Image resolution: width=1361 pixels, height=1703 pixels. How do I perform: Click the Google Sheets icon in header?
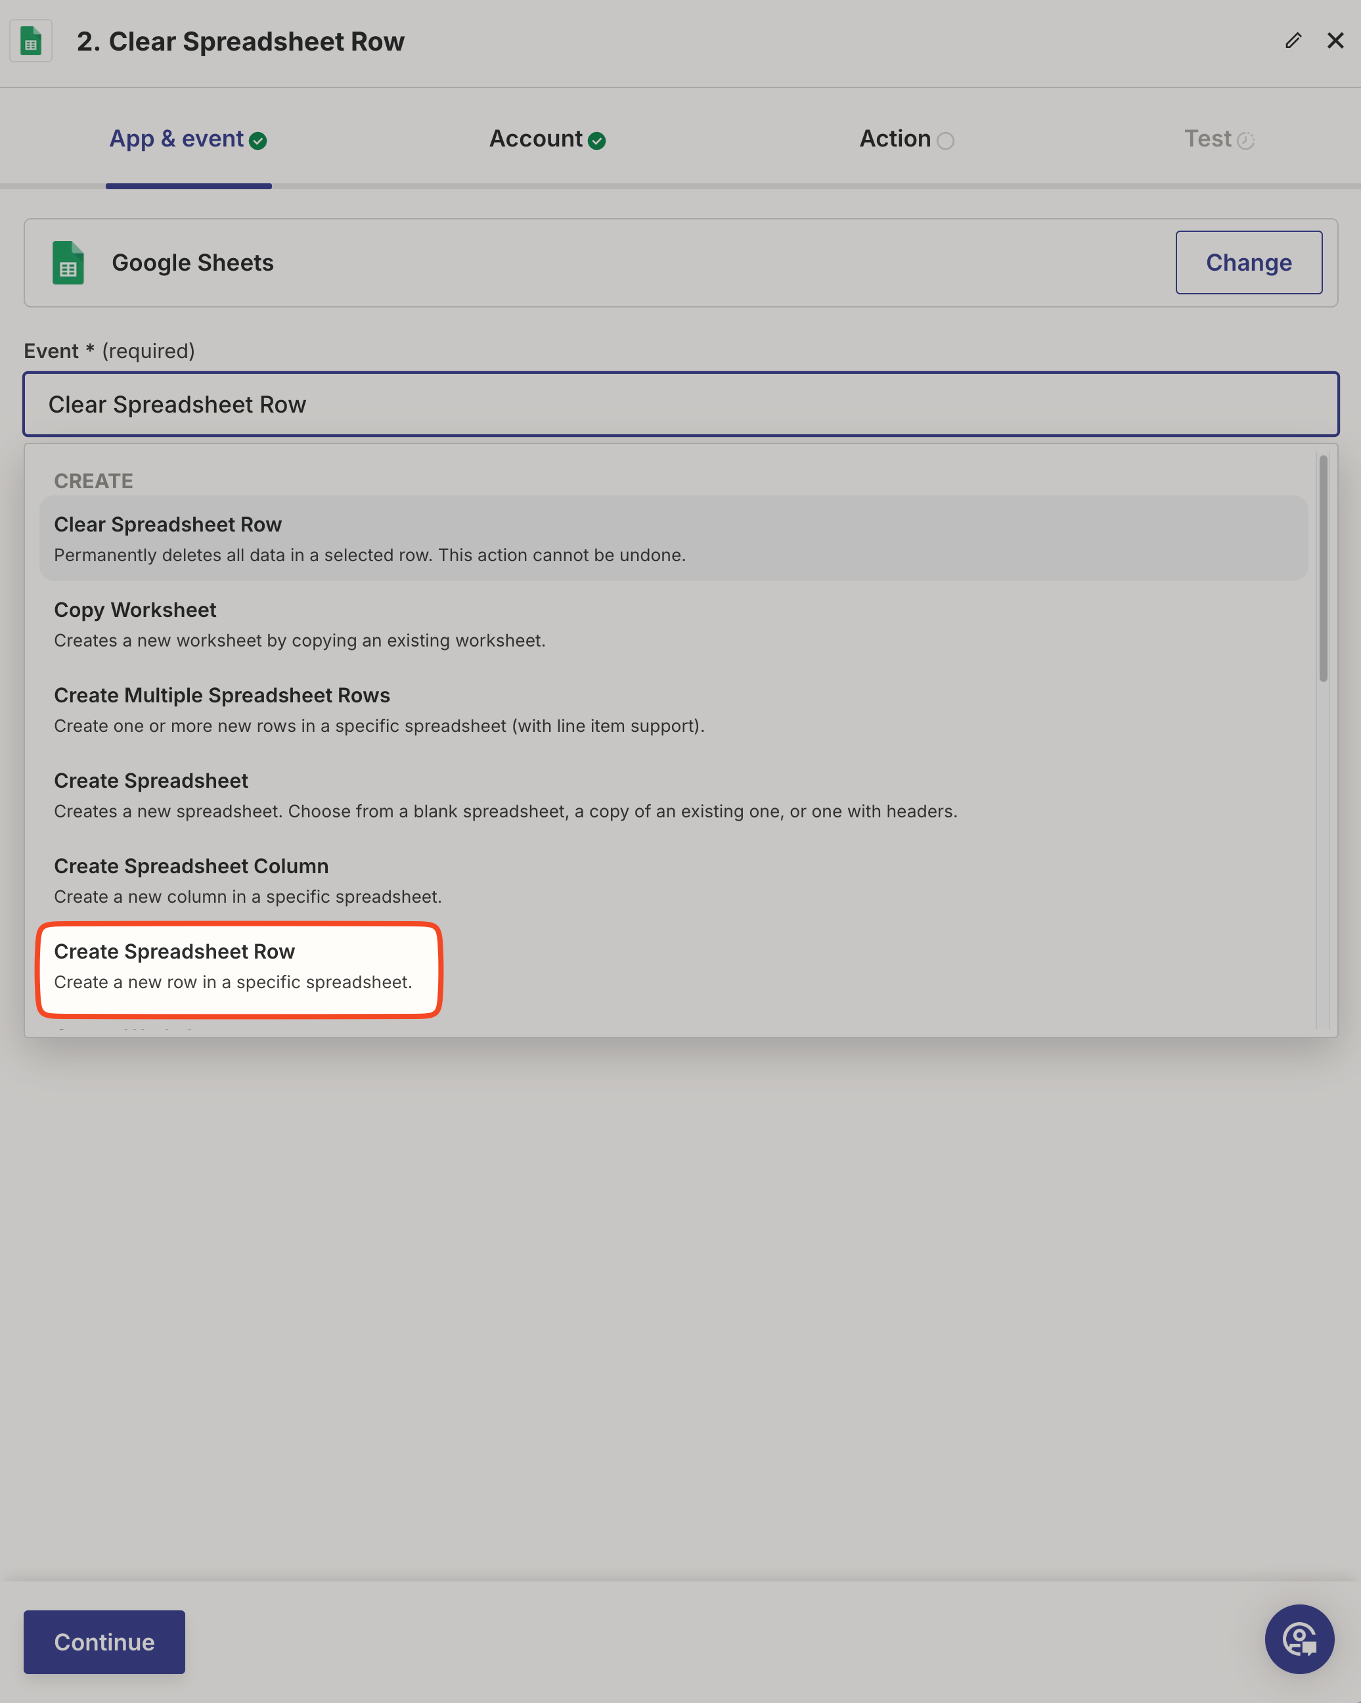point(31,41)
